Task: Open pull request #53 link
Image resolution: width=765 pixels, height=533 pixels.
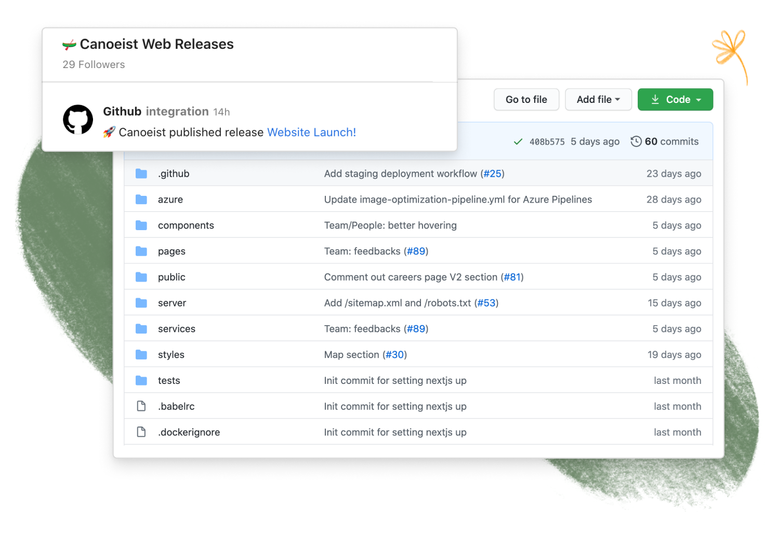Action: point(486,303)
